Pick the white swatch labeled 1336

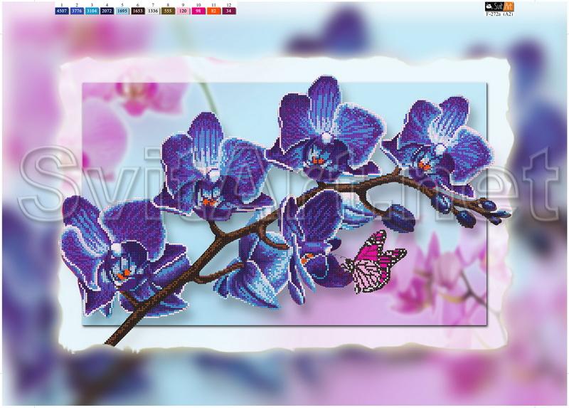coord(152,12)
